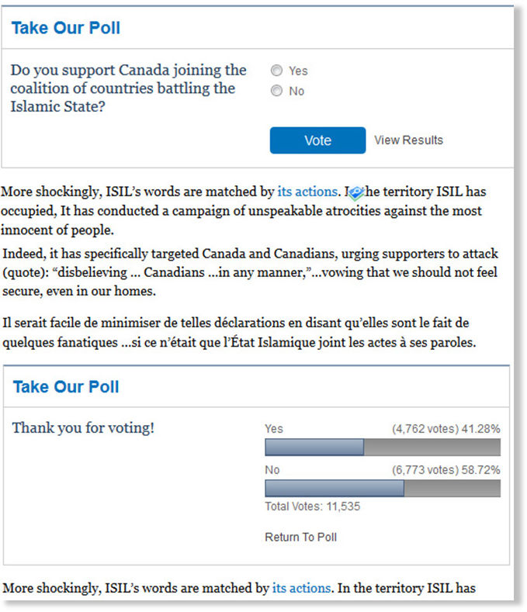Click the poll question about Canada joining coalition
The width and height of the screenshot is (527, 612).
(x=129, y=88)
